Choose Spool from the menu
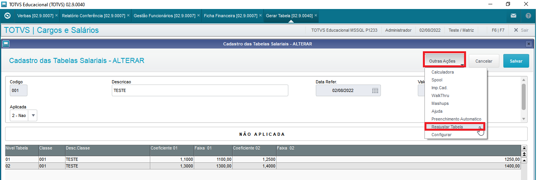 tap(437, 80)
